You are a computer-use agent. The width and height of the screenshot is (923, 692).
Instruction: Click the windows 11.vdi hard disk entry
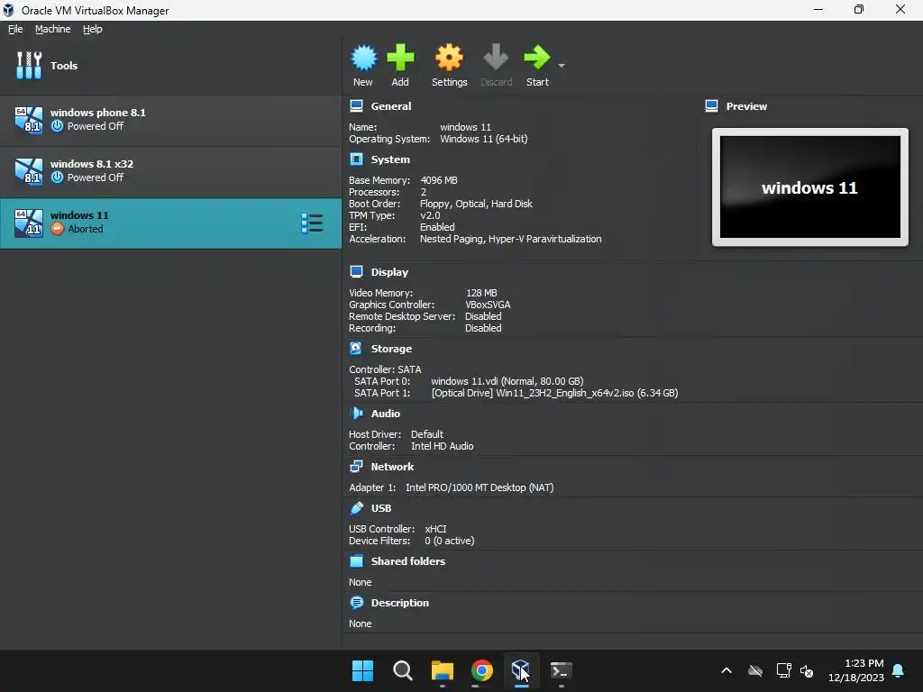point(507,381)
